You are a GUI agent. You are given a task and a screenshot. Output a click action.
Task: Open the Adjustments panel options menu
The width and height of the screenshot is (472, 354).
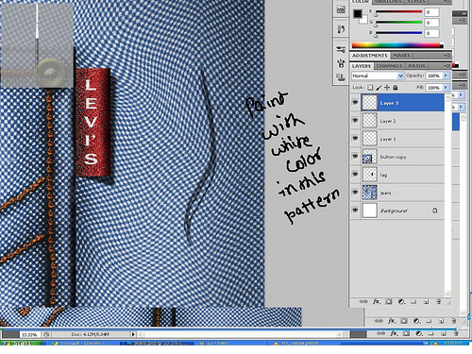click(x=447, y=56)
